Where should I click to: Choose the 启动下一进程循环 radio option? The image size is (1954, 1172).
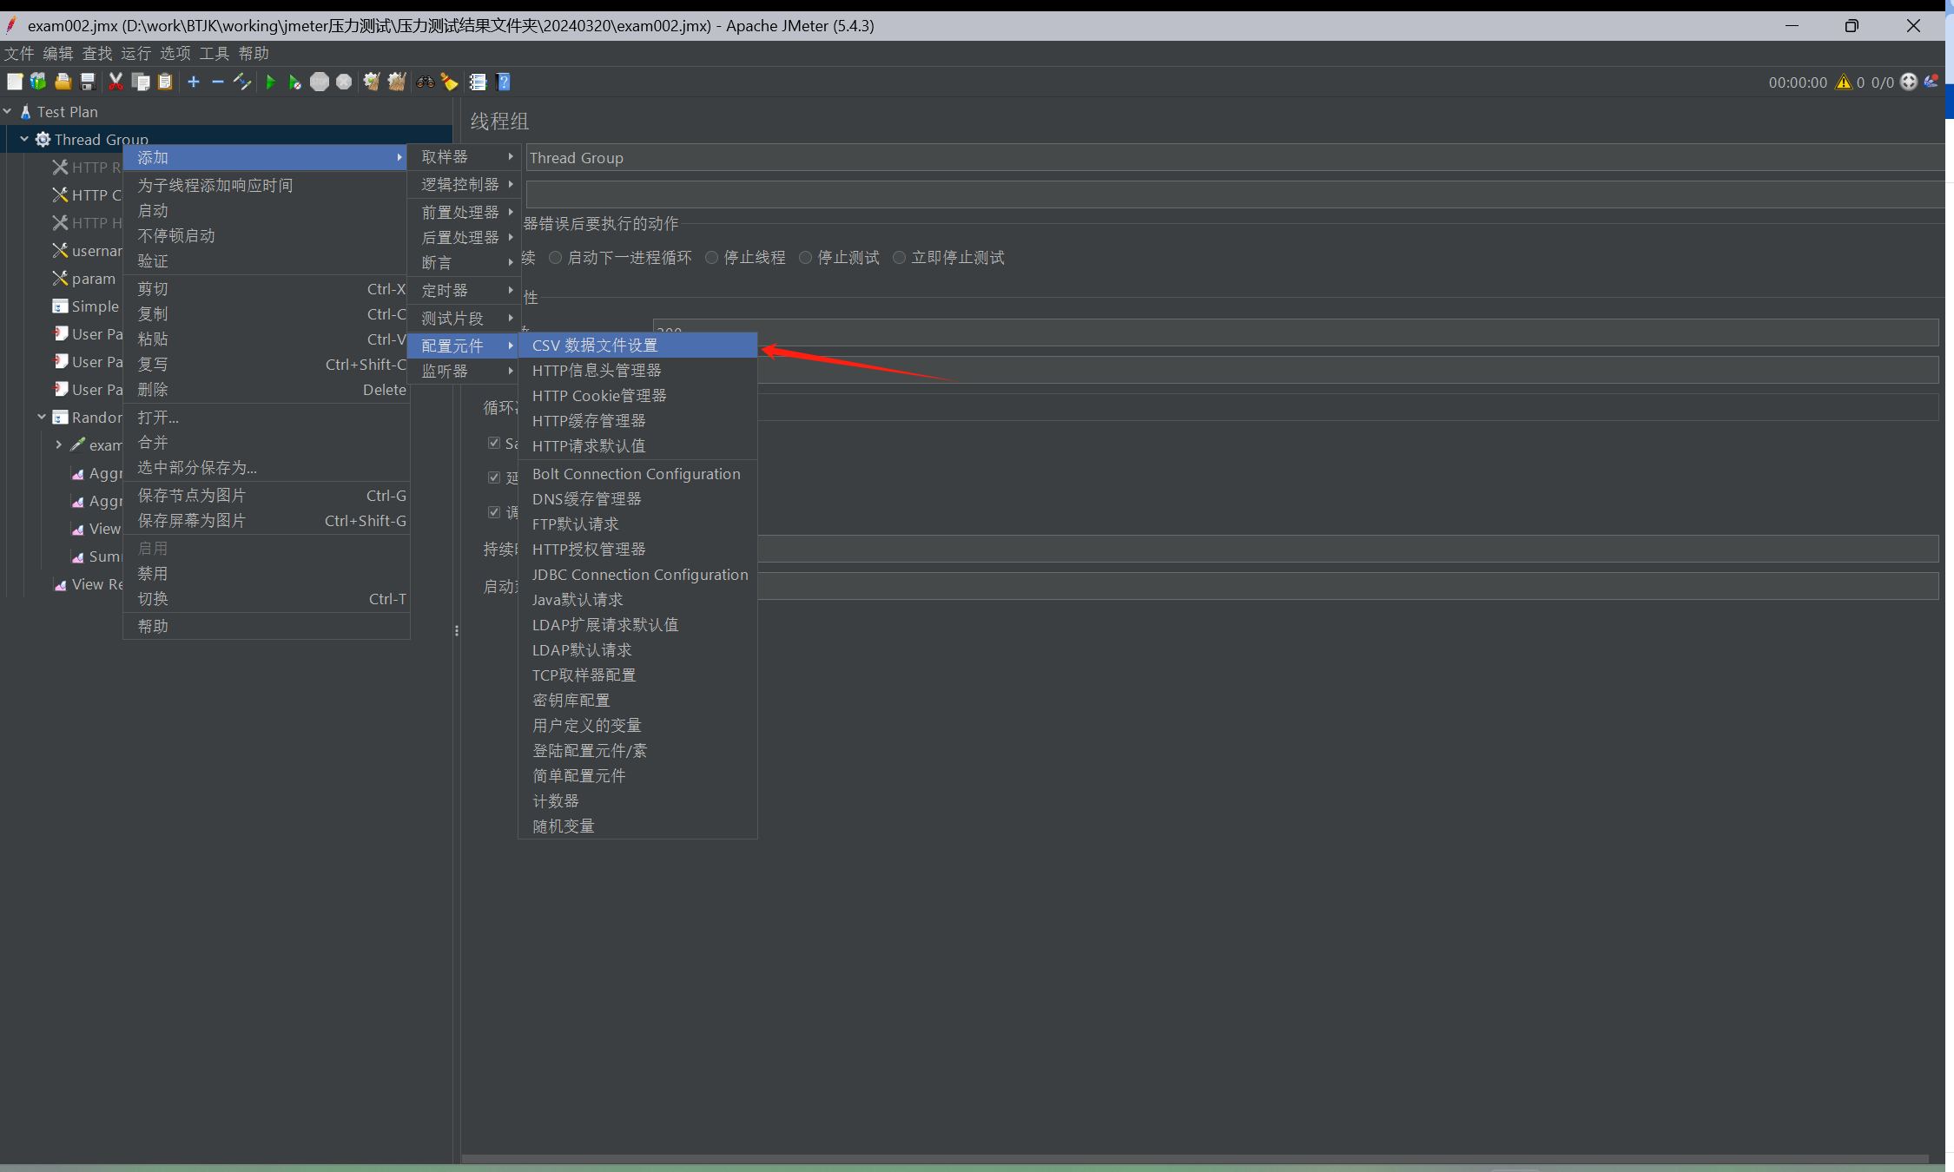(556, 258)
